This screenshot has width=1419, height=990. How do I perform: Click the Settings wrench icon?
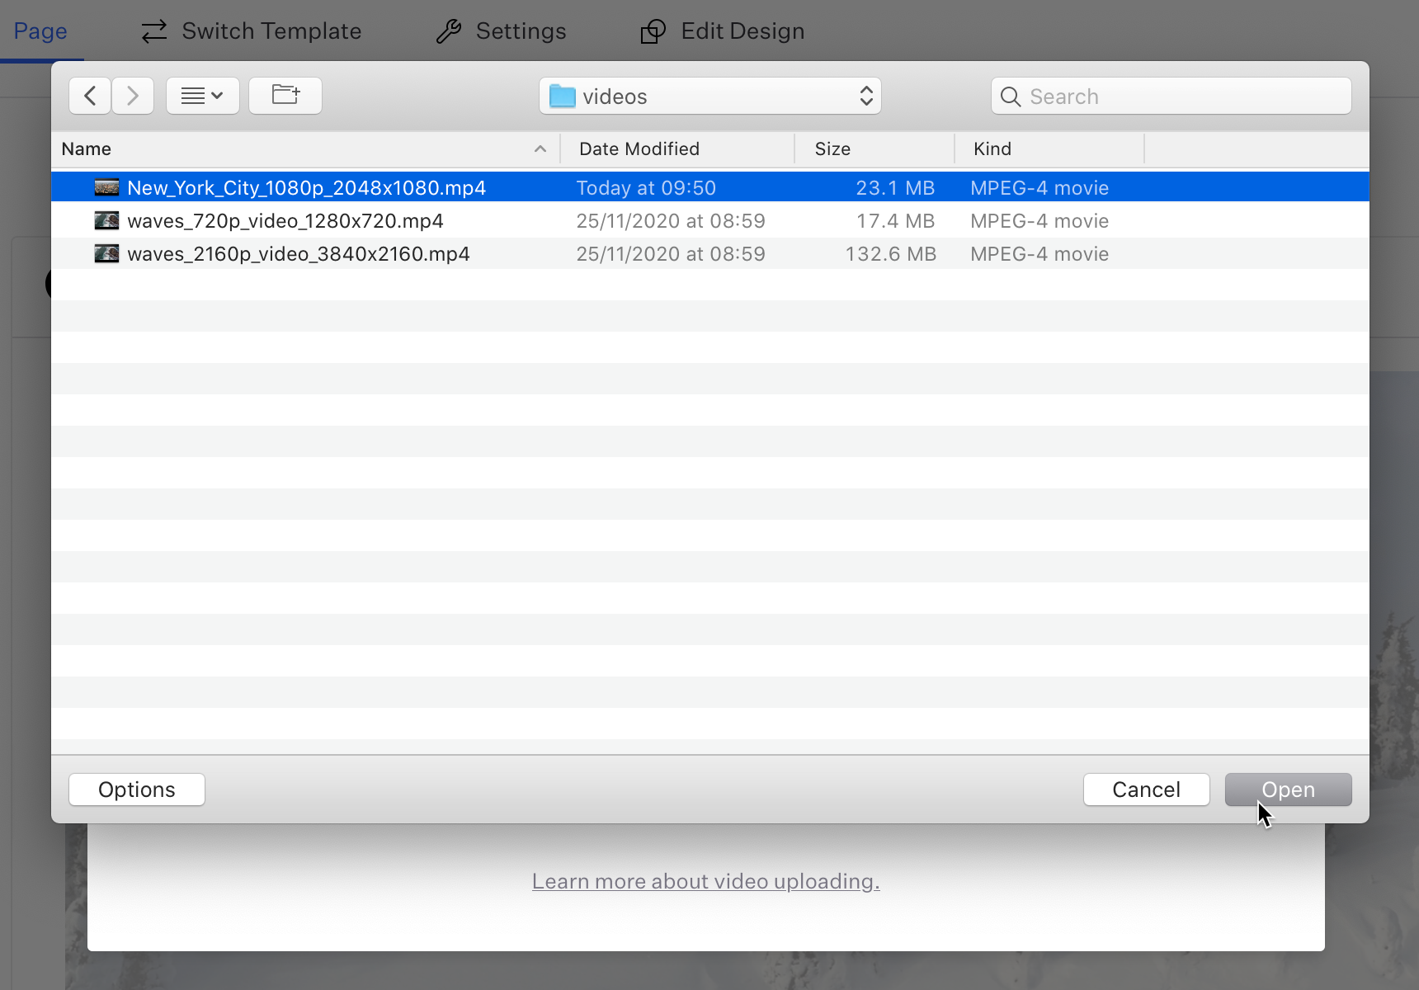[x=448, y=31]
